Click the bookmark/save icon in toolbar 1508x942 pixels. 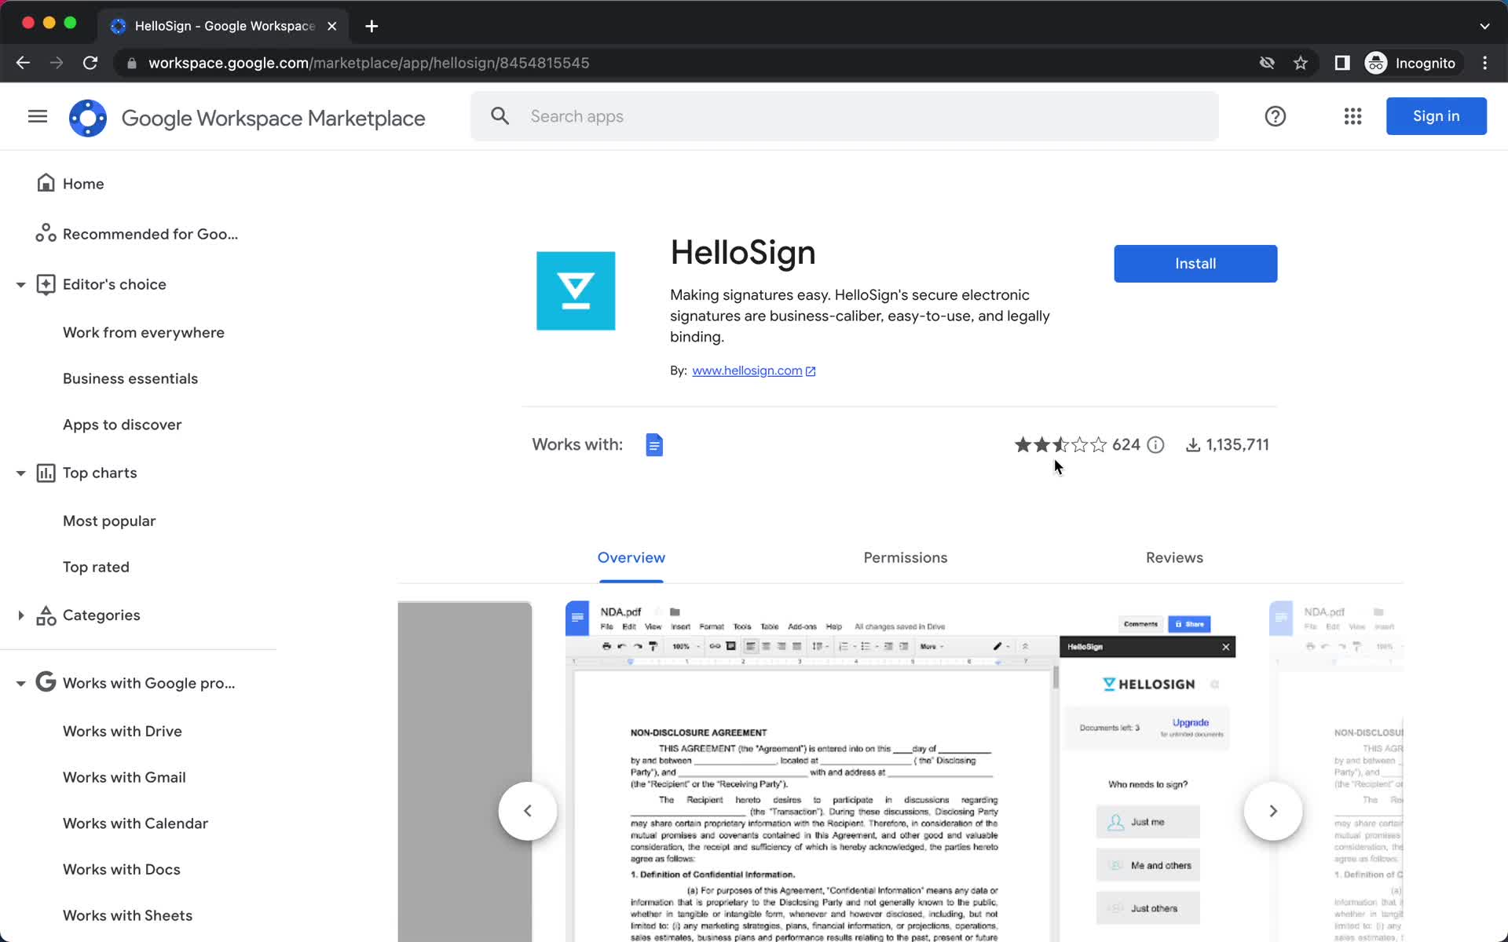(1303, 62)
